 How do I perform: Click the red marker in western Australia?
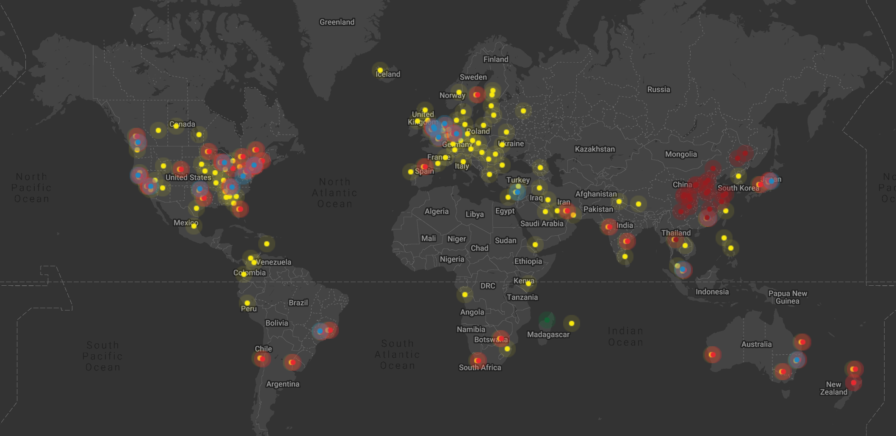click(712, 355)
